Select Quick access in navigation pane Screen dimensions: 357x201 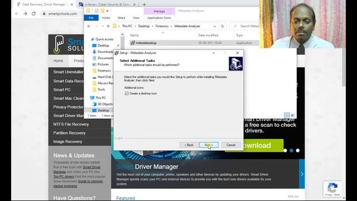[104, 39]
